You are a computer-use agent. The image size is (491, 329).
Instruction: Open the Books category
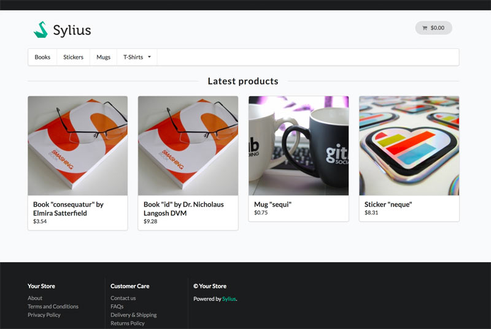click(x=42, y=58)
